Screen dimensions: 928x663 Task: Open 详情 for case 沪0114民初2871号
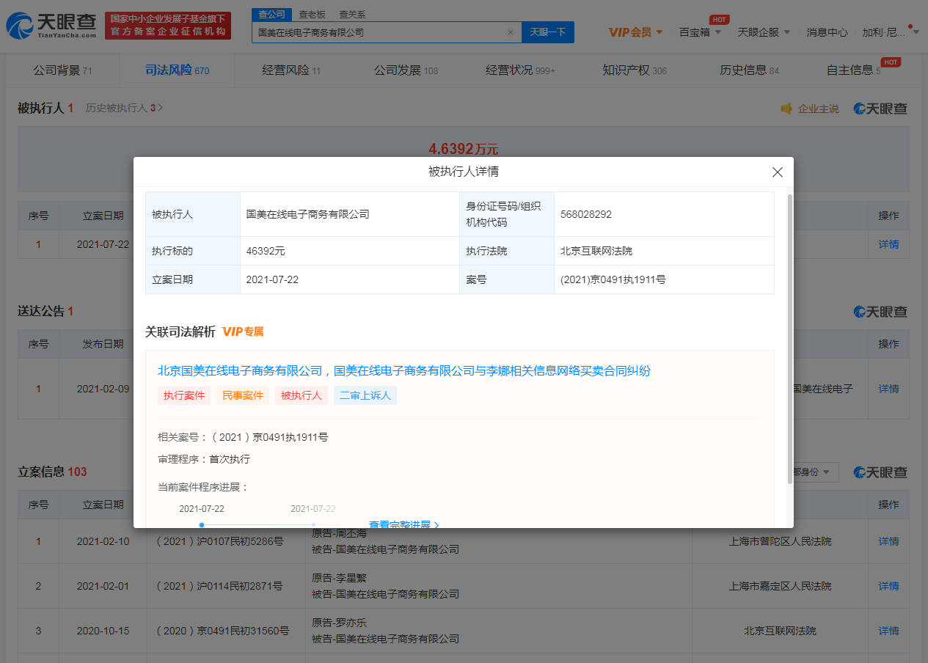(x=888, y=586)
